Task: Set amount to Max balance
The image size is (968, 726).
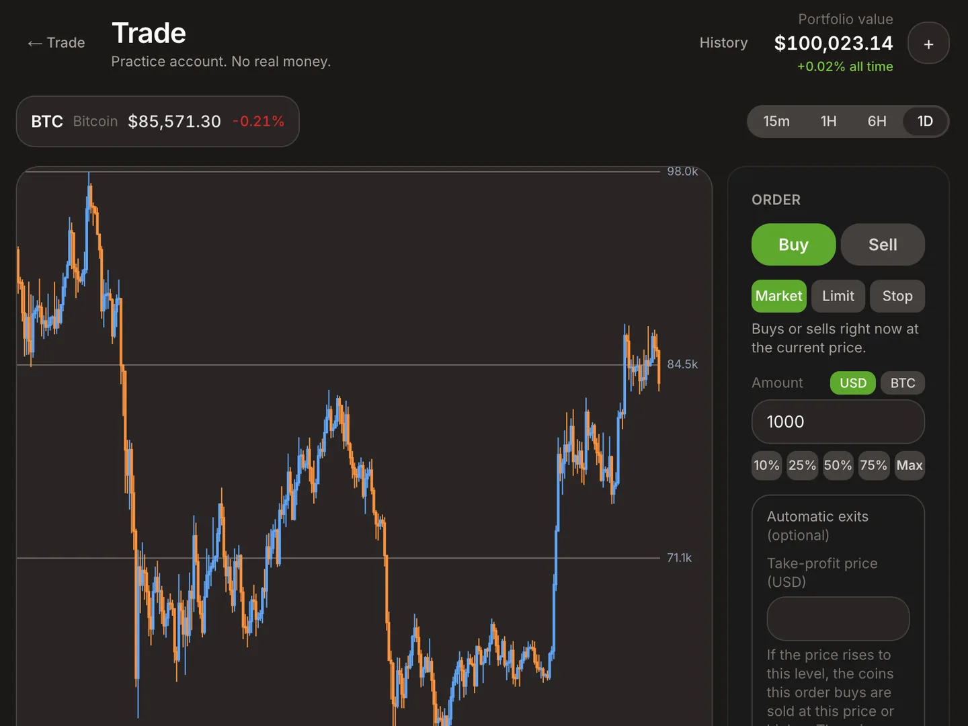Action: click(910, 466)
